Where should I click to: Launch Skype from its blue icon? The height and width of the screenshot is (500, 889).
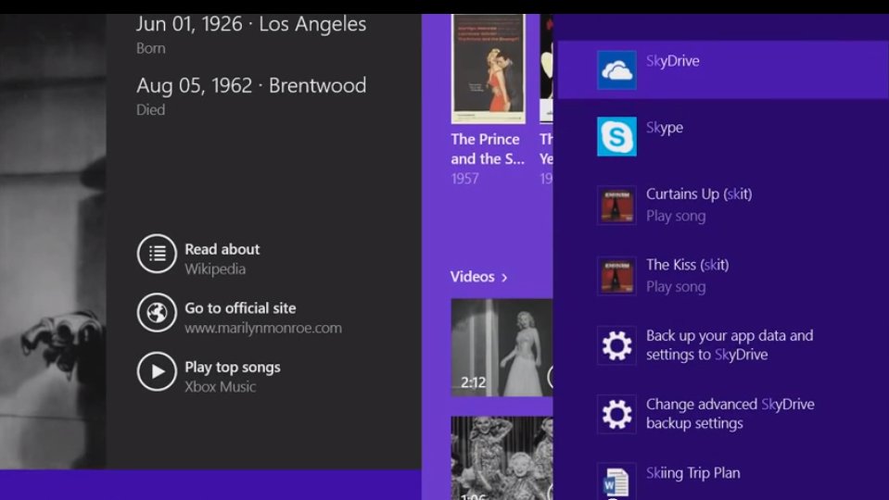click(x=616, y=137)
